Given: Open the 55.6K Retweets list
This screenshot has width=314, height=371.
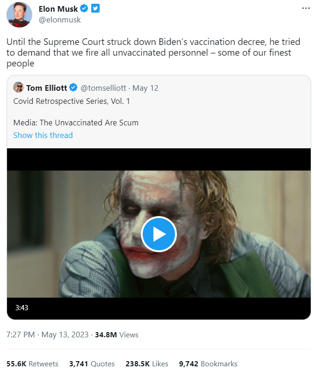Looking at the screenshot, I should point(32,364).
